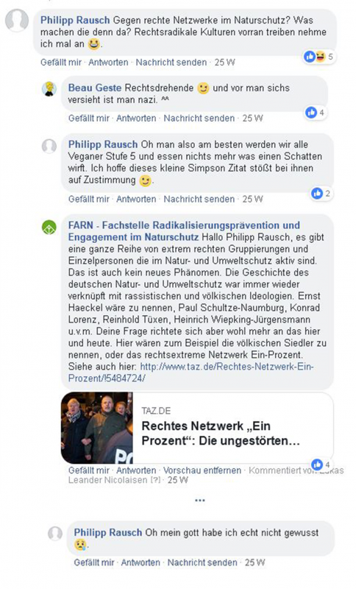This screenshot has height=589, width=356.
Task: Expand hidden replies via three dots
Action: (x=200, y=501)
